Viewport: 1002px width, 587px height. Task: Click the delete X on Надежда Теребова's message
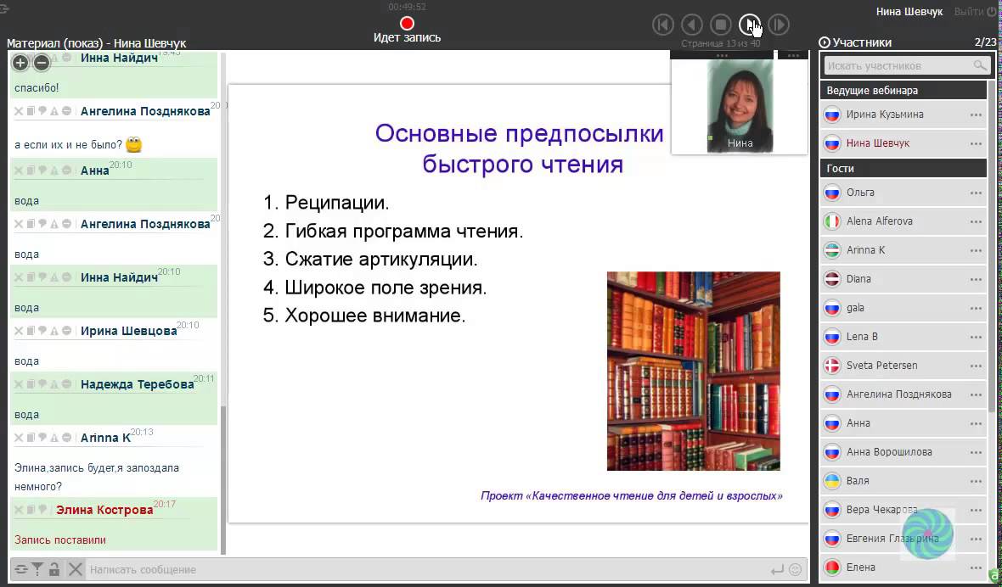click(x=19, y=384)
